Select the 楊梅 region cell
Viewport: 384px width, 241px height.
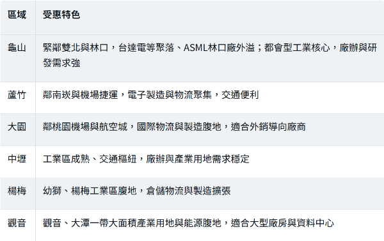point(17,191)
